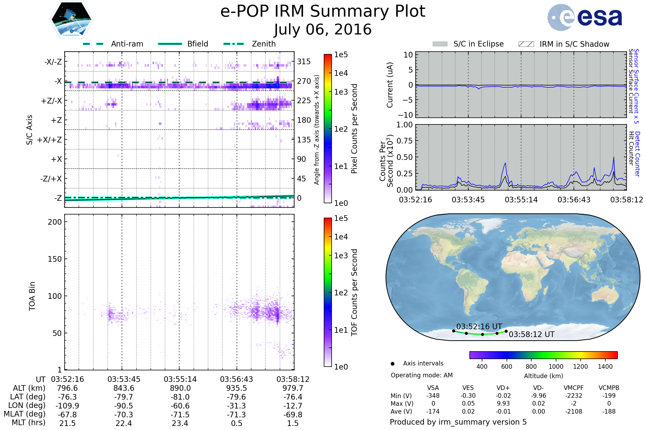646x430 pixels.
Task: Click the hatched IRM in S/C Shadow swatch
Action: point(526,44)
